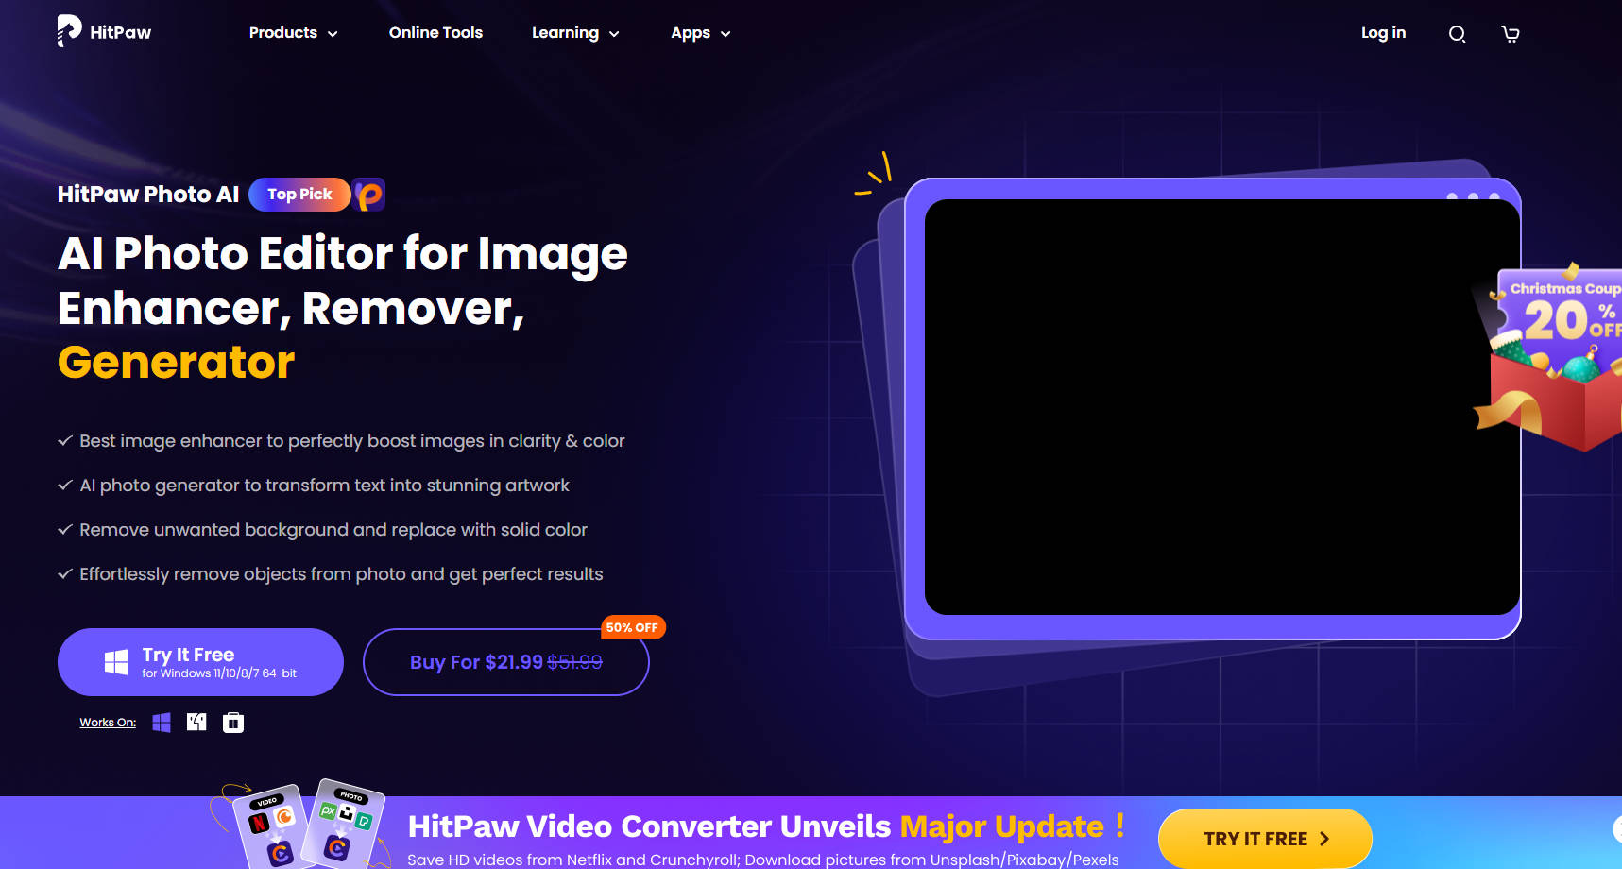Click the Top Pick badge
The image size is (1622, 869).
point(299,195)
